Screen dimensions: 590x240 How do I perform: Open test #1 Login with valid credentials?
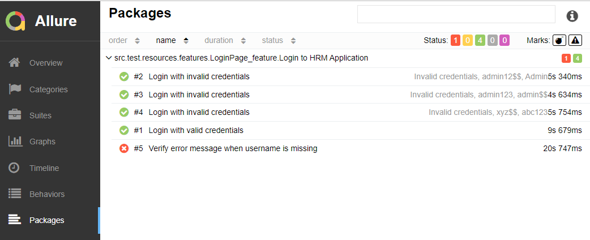[196, 130]
